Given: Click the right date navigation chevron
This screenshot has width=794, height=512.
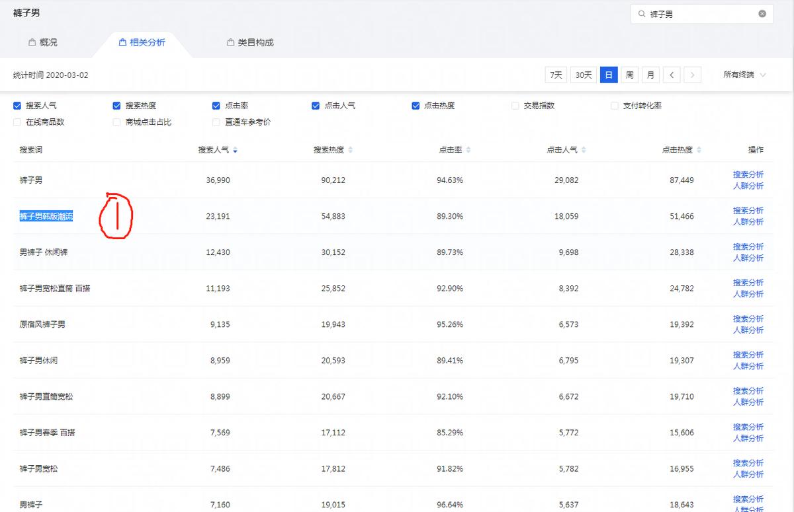Looking at the screenshot, I should 693,75.
